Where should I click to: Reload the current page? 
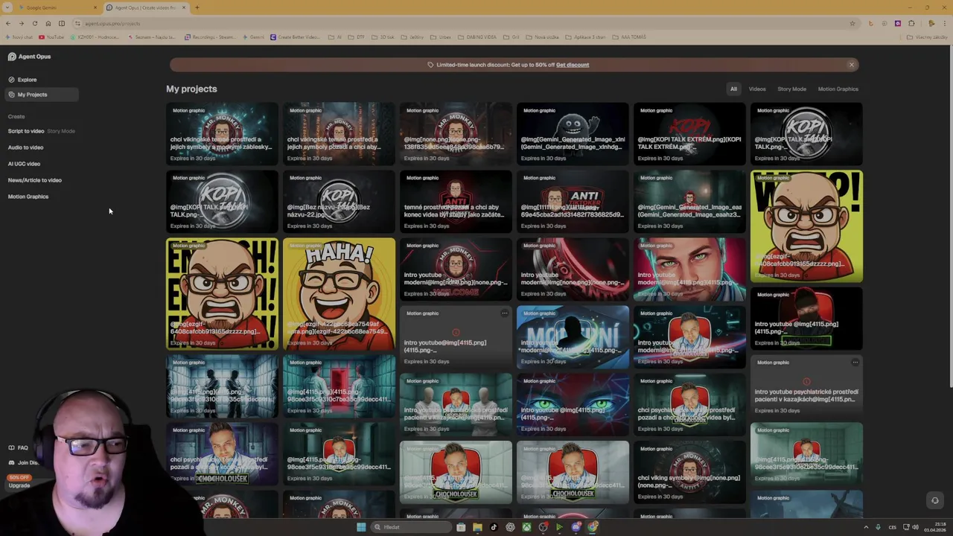point(34,23)
